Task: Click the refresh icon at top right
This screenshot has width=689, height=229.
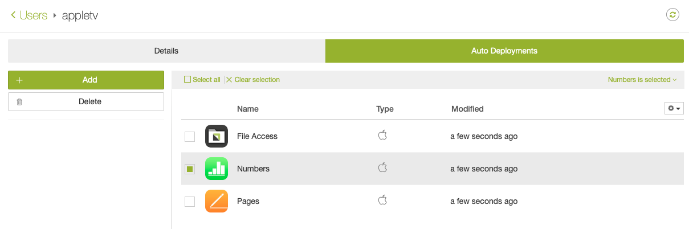Action: coord(673,15)
